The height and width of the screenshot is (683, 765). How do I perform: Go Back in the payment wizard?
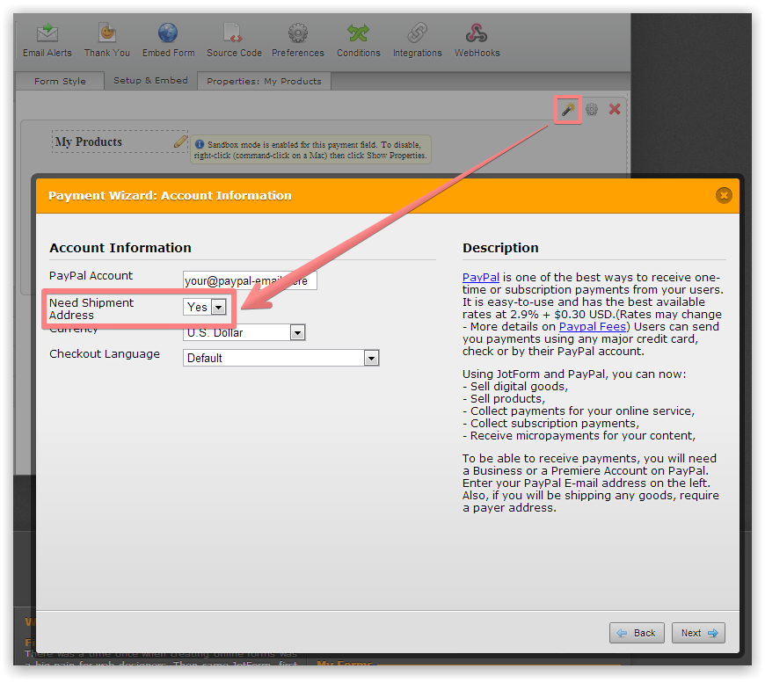[637, 633]
